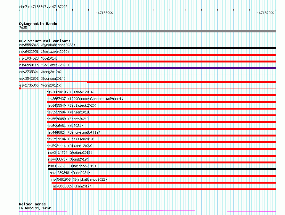Image resolution: width=285 pixels, height=215 pixels.
Task: Click the thick red bar under esv3542602
Action: click(x=181, y=82)
